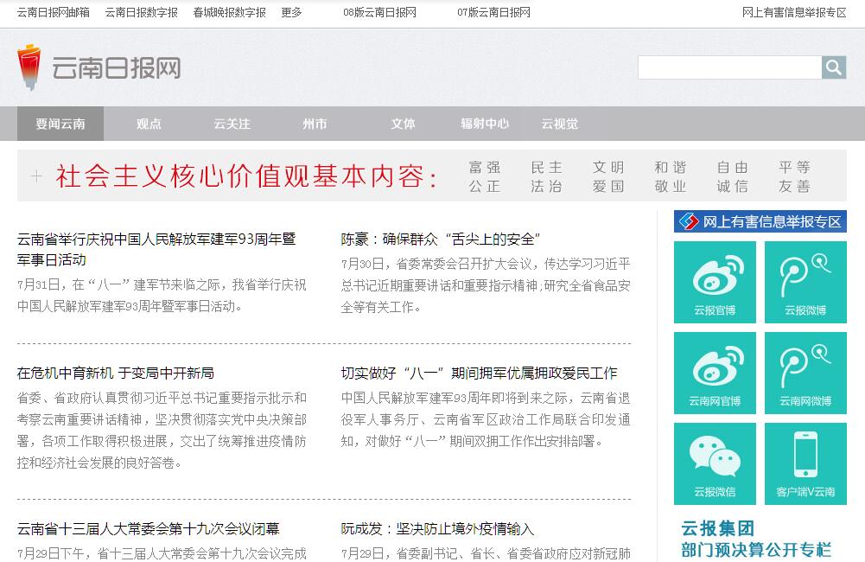Open the 云报官博 Weibo tile
This screenshot has width=865, height=562.
pyautogui.click(x=715, y=282)
